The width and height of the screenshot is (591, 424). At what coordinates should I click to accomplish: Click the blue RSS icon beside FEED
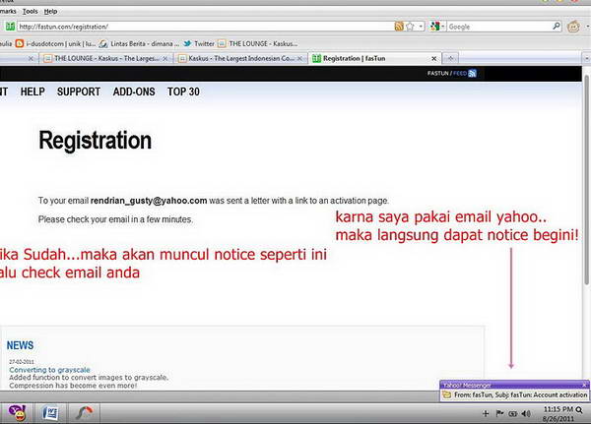click(x=472, y=73)
